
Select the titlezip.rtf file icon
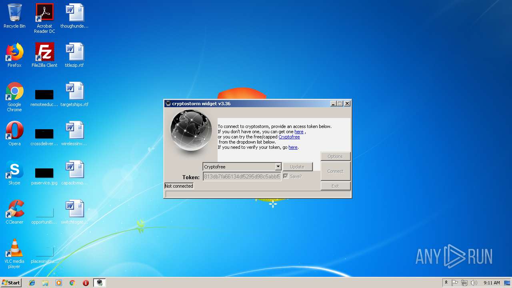coord(74,55)
